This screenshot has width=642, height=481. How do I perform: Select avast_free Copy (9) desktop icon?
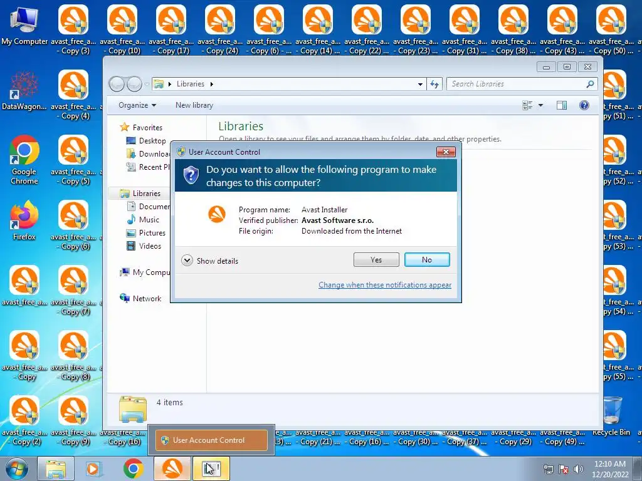click(73, 420)
